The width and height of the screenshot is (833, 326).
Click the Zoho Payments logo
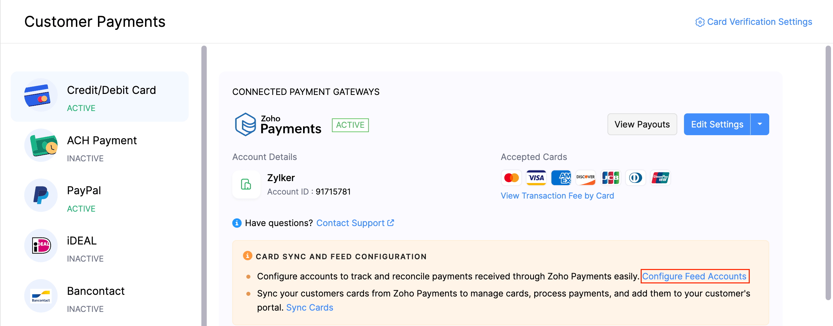point(278,125)
